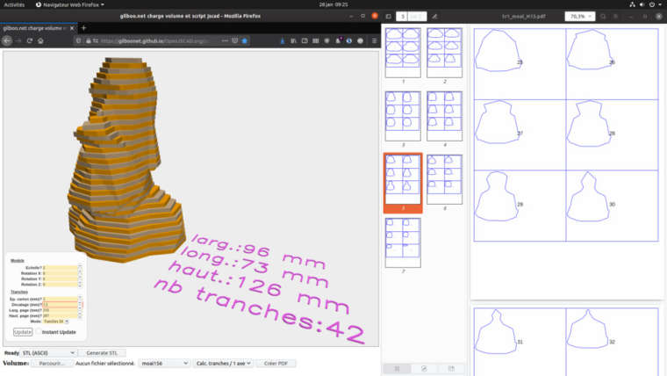Open the PDF zoom level dropdown
Image resolution: width=667 pixels, height=376 pixels.
point(580,16)
